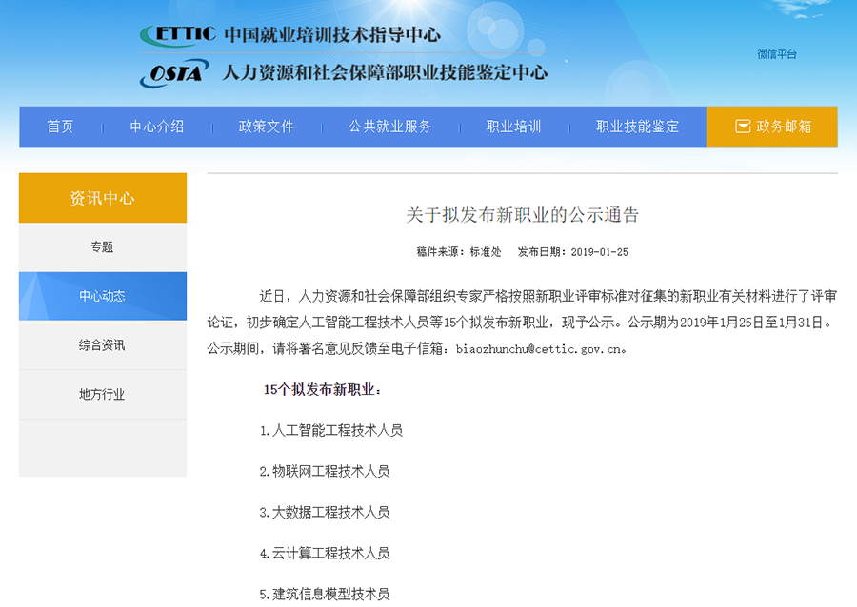
Task: Click the announcement title 关于拟发布新职业的公示通告
Action: pos(524,215)
